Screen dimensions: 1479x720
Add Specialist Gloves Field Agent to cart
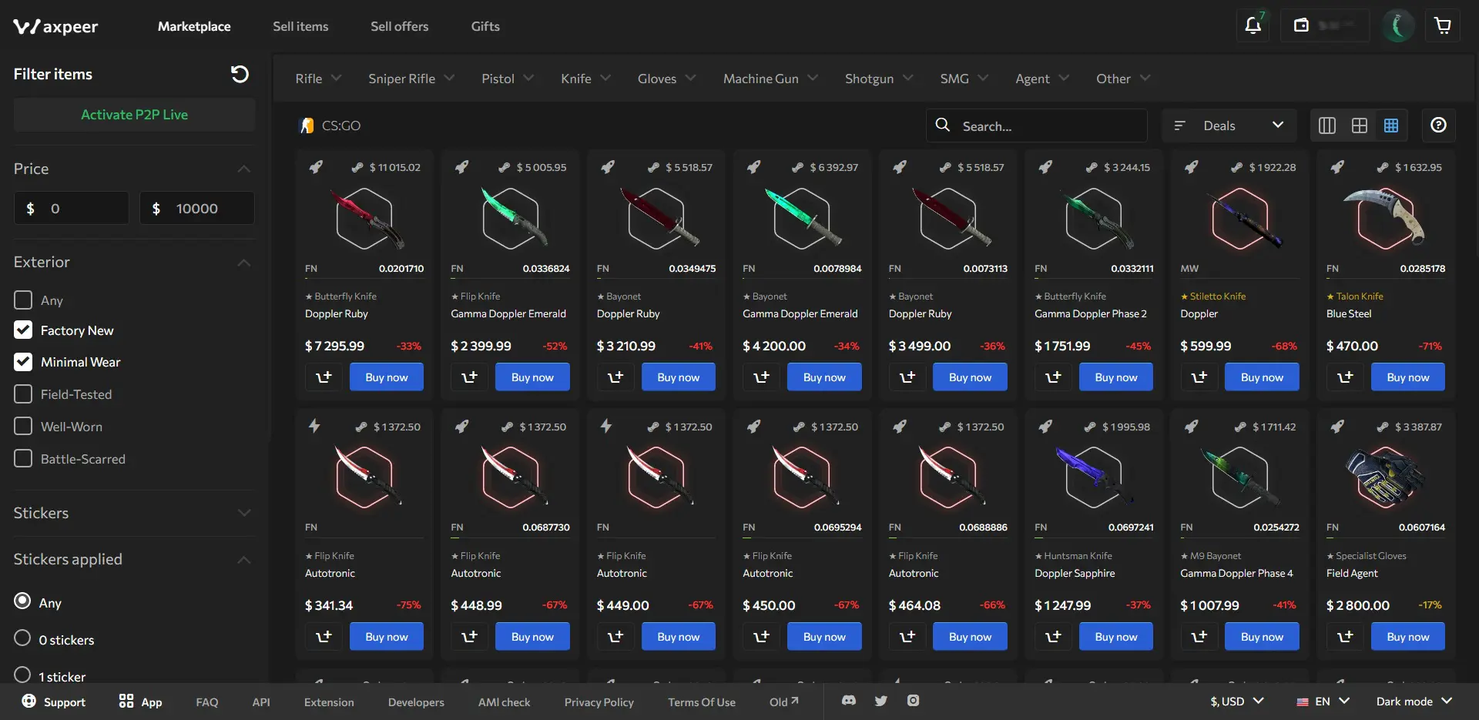1345,637
